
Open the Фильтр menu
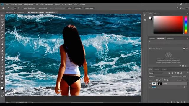[57, 4]
